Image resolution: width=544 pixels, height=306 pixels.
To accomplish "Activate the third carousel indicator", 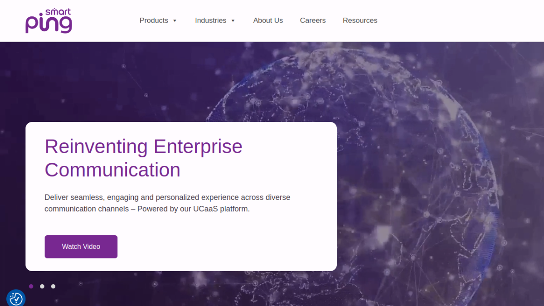I will 53,286.
